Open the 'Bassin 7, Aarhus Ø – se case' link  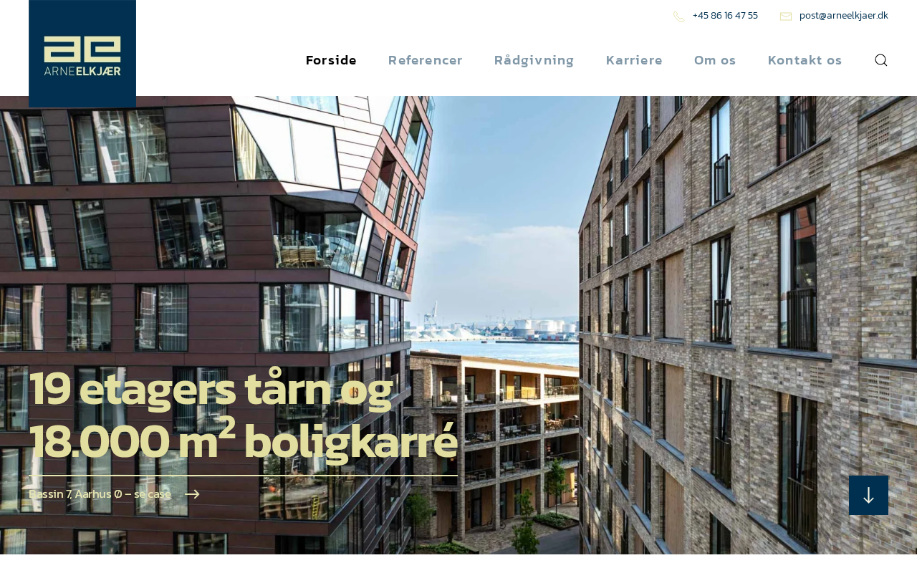[100, 494]
